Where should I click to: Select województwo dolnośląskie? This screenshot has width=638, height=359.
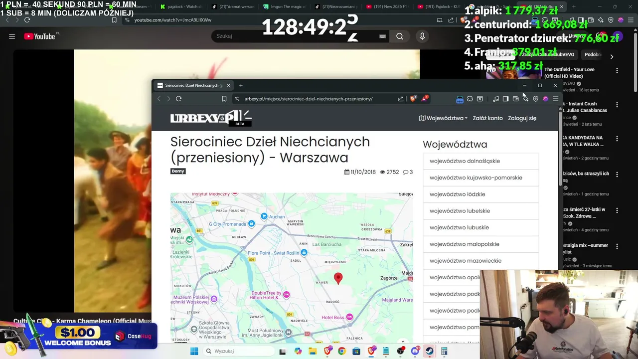[x=480, y=161]
